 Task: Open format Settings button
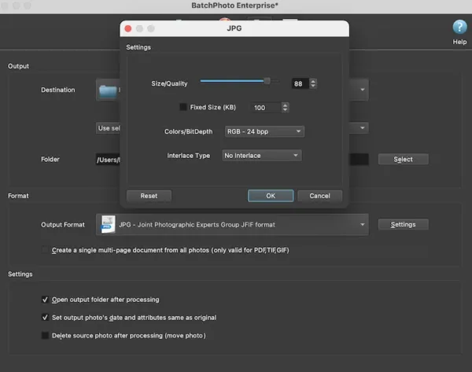click(x=403, y=224)
